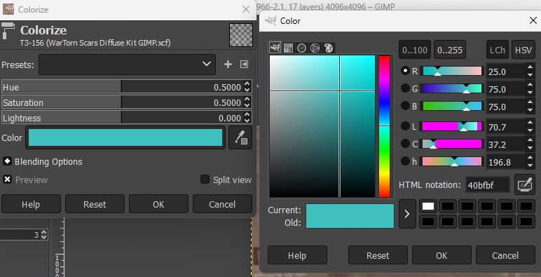Expand Blending Options section
The height and width of the screenshot is (277, 541).
point(7,161)
